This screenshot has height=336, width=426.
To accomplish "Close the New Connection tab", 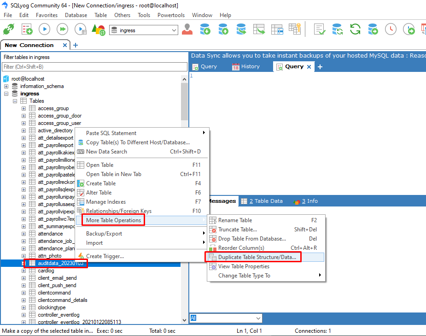I will (x=65, y=45).
